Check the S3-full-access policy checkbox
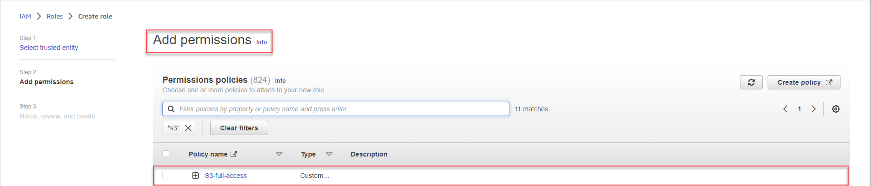The width and height of the screenshot is (871, 186). (x=166, y=175)
